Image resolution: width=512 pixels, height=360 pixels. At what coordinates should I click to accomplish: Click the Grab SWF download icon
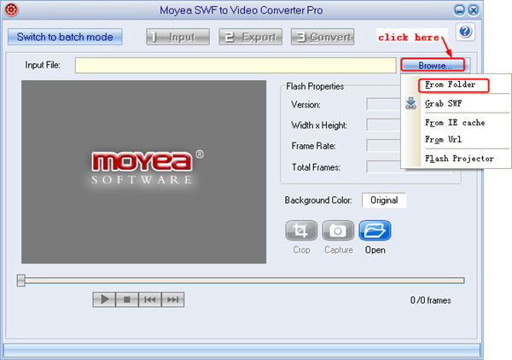click(x=410, y=103)
